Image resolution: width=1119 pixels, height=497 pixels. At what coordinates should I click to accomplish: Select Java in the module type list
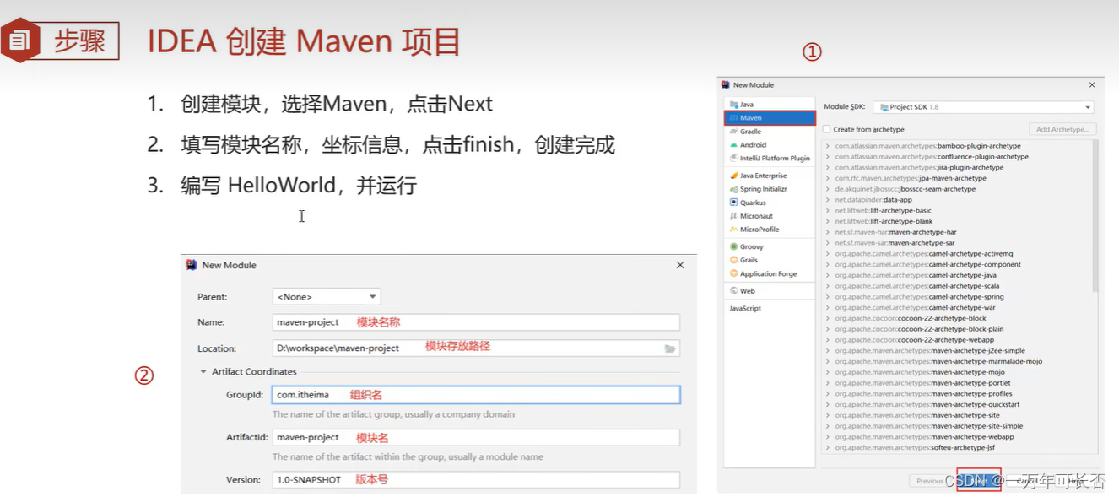coord(769,105)
